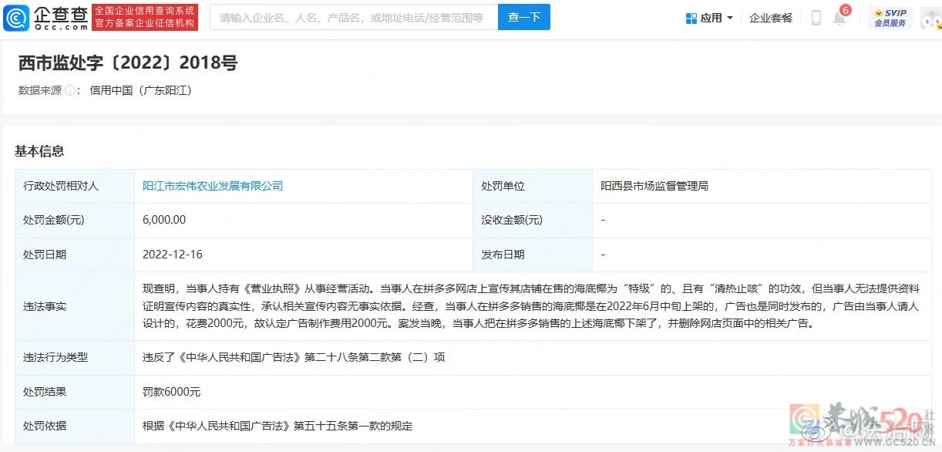The width and height of the screenshot is (942, 452).
Task: Click the mobile phone app icon
Action: (816, 18)
